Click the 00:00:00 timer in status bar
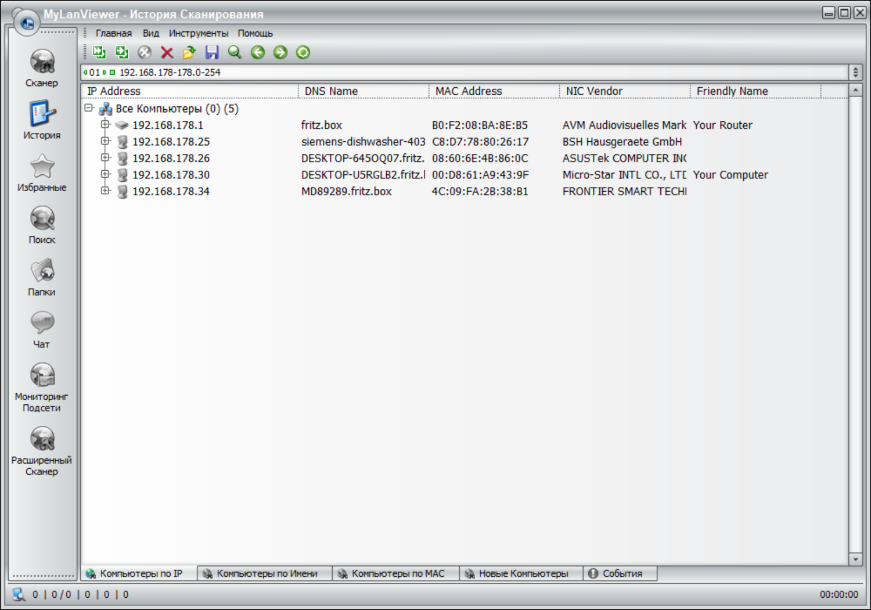The height and width of the screenshot is (610, 871). 838,594
